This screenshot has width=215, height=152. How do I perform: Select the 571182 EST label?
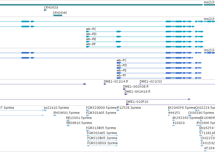tap(205, 133)
